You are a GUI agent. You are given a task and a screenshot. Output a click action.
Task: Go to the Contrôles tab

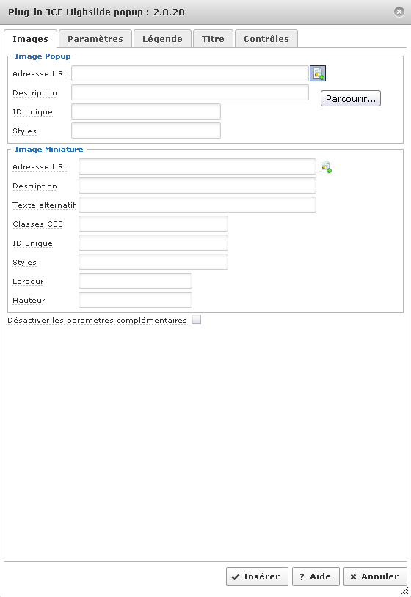click(x=266, y=39)
